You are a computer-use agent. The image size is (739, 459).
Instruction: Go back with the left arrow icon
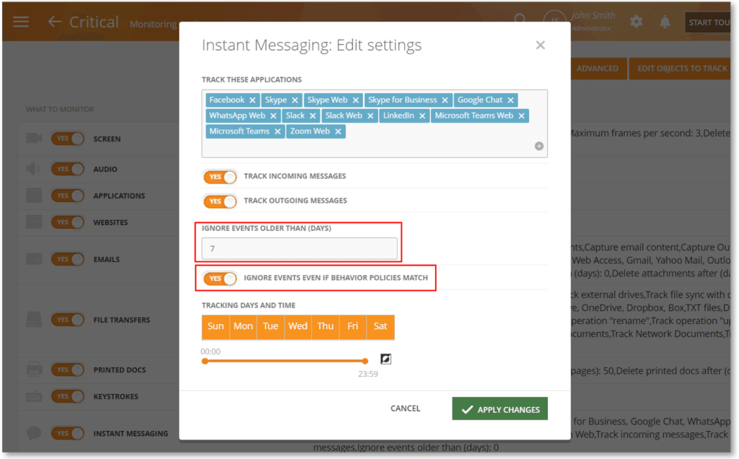coord(55,22)
